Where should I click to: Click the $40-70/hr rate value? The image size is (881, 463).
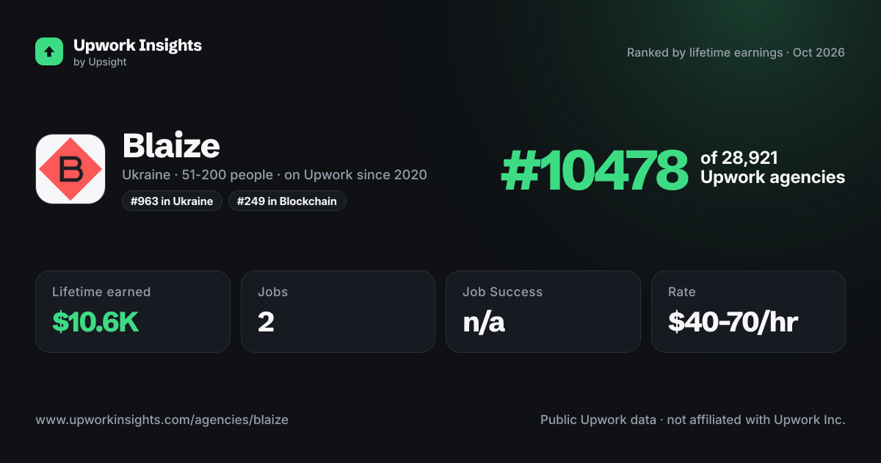pos(733,321)
